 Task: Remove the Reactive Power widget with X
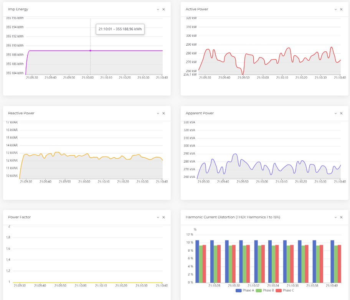163,113
